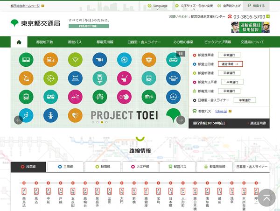Open 文字サイズ・色合い変更 settings
280x211 pixels.
194,6
